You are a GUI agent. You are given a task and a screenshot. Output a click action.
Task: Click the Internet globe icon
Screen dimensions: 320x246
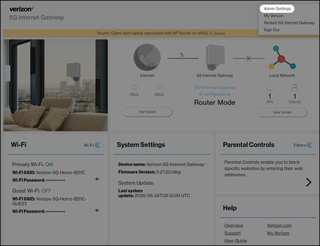147,57
